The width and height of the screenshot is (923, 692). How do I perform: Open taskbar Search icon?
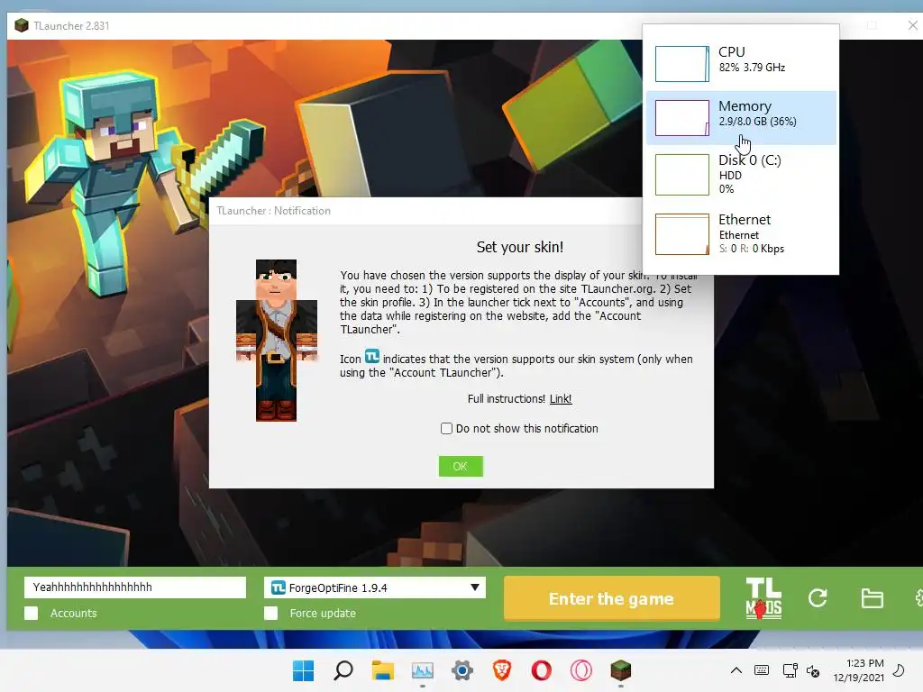[x=343, y=670]
